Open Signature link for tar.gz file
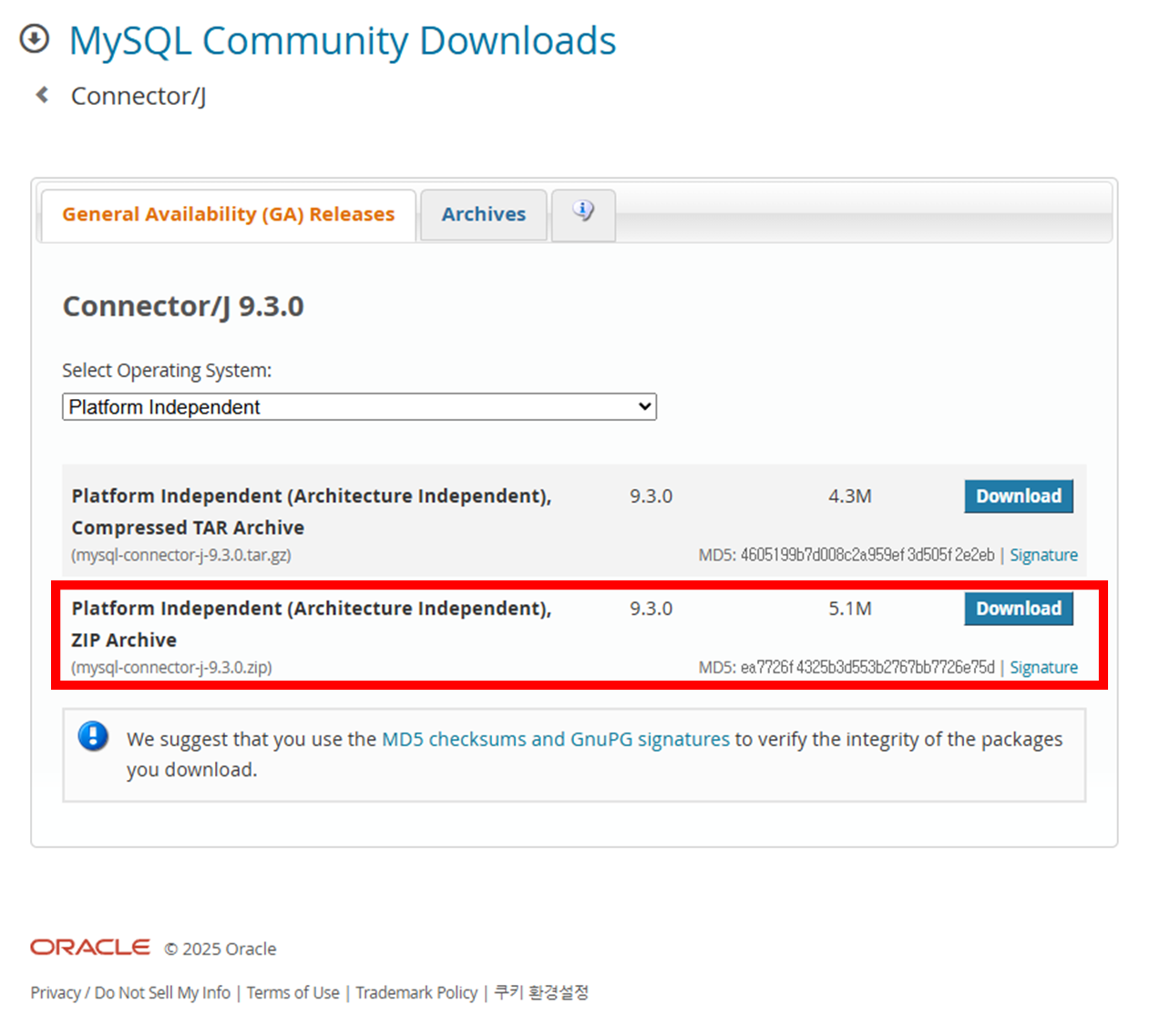The height and width of the screenshot is (1025, 1170). tap(1043, 555)
